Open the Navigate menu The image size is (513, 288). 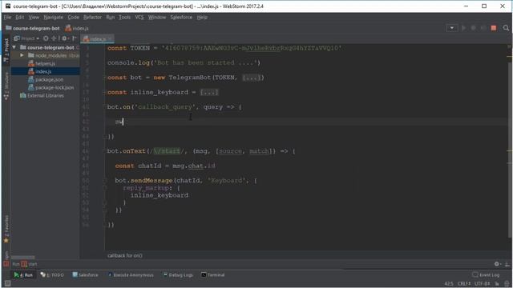(x=54, y=18)
